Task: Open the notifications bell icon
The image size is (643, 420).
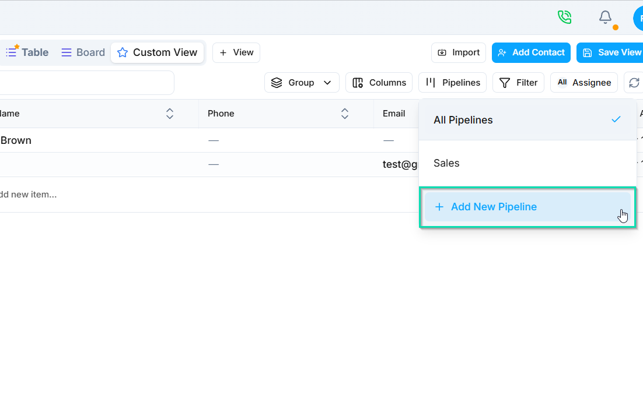Action: pos(605,17)
